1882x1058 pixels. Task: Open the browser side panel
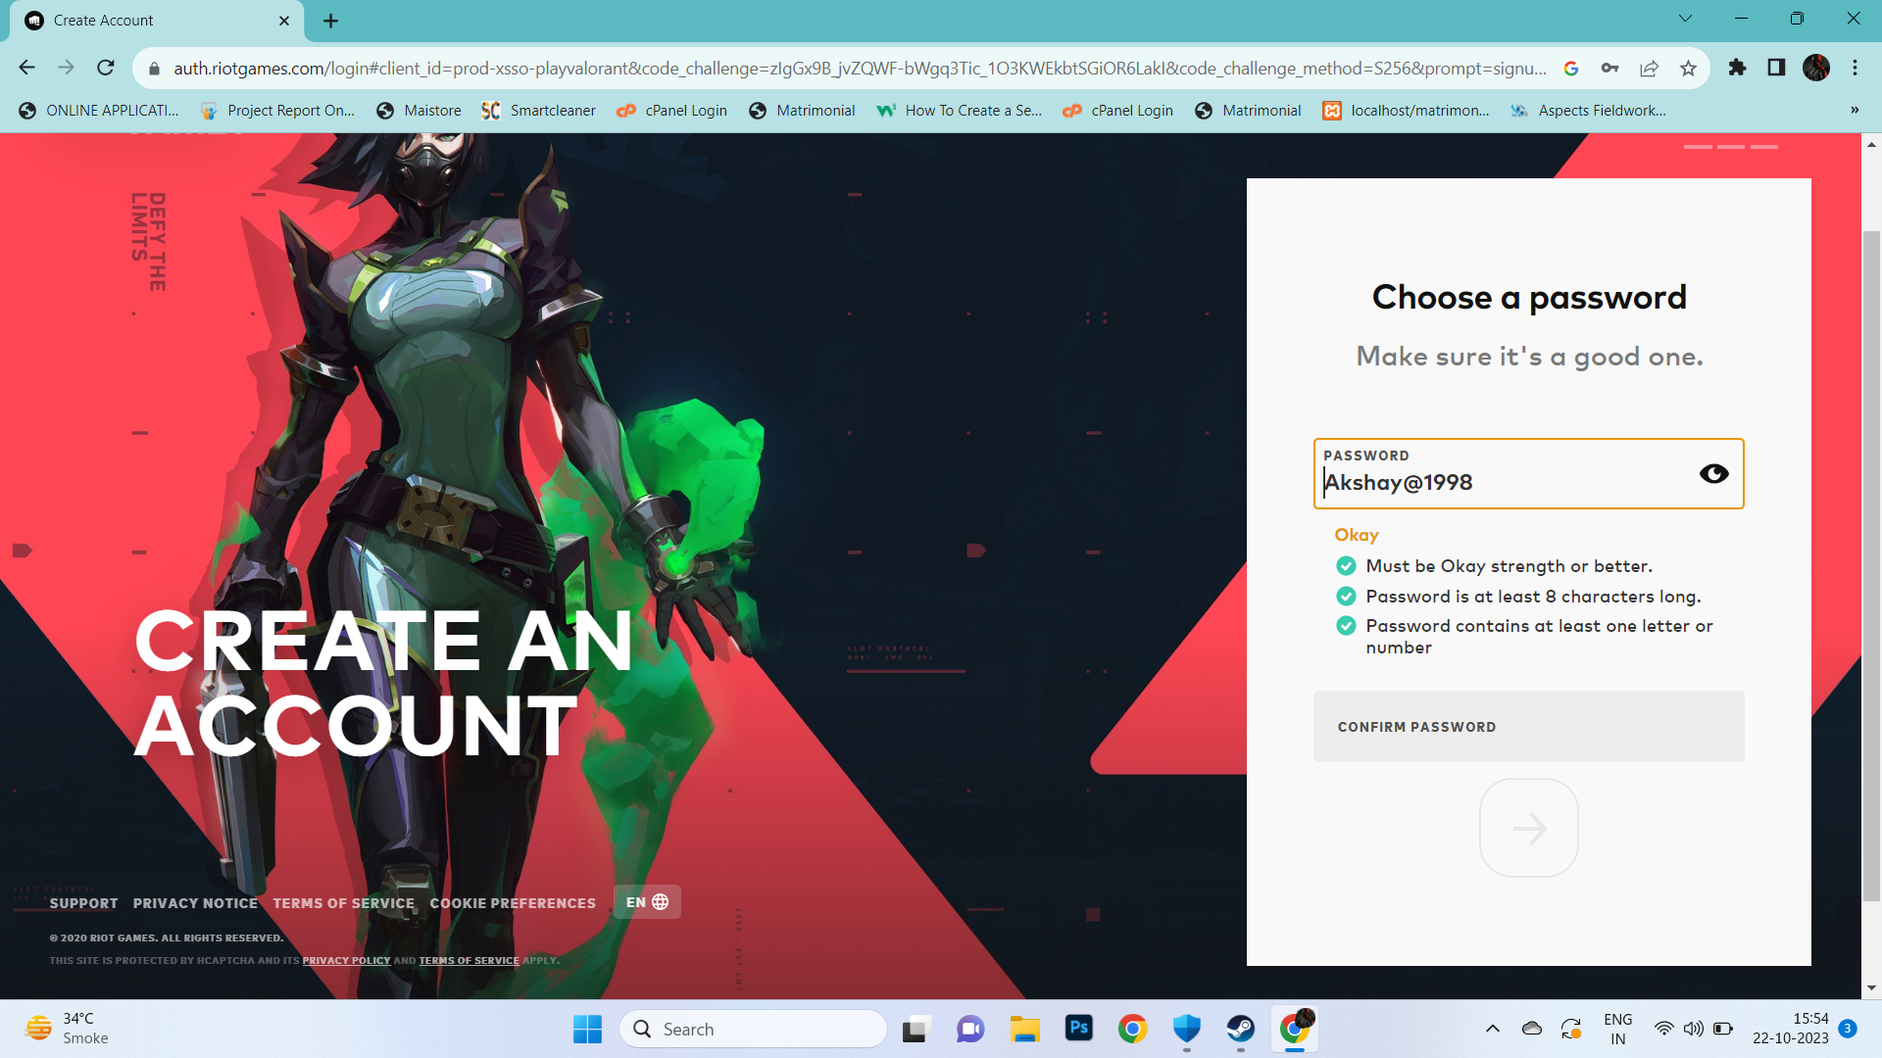click(1776, 68)
